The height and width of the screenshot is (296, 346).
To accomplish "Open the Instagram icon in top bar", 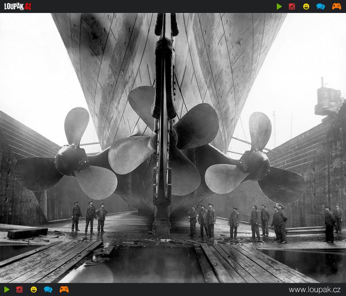I will click(x=292, y=6).
